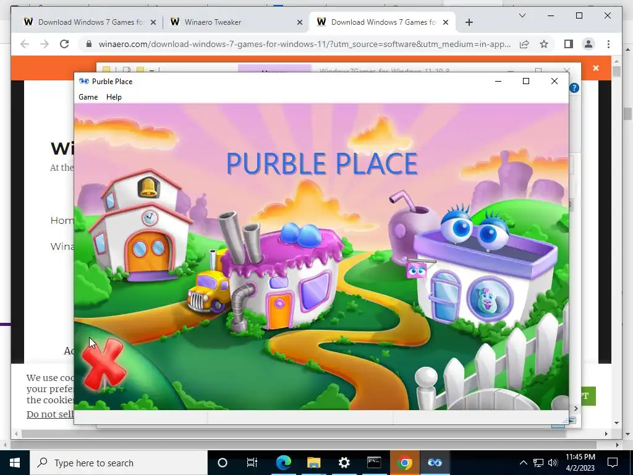The height and width of the screenshot is (475, 633).
Task: Click the scroll down arrow in Chrome page
Action: (x=616, y=423)
